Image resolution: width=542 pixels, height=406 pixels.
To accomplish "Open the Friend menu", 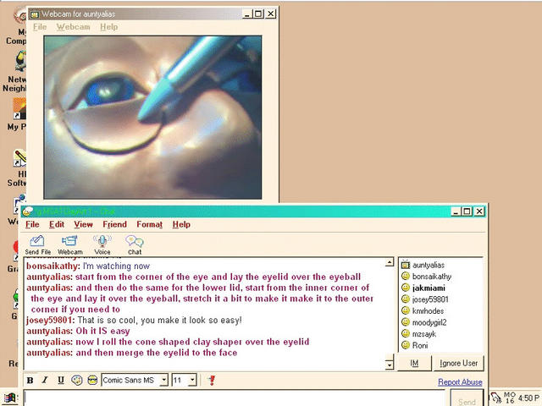I will pyautogui.click(x=114, y=224).
